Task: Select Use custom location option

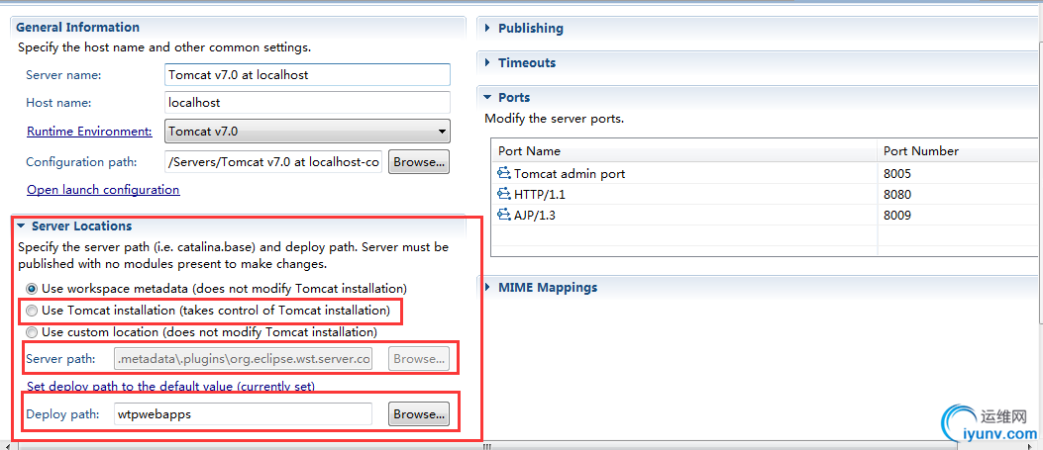Action: pyautogui.click(x=31, y=331)
